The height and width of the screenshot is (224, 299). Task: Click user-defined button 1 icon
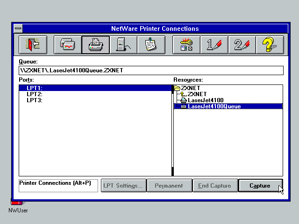pyautogui.click(x=214, y=45)
